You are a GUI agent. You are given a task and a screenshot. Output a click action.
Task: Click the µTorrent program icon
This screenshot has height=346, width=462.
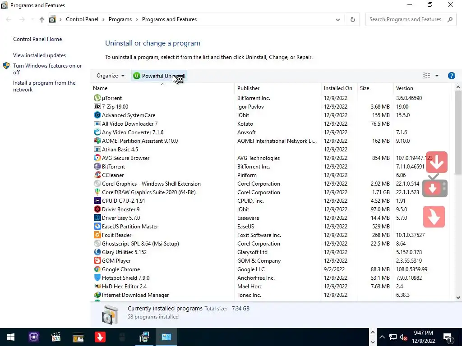click(97, 98)
